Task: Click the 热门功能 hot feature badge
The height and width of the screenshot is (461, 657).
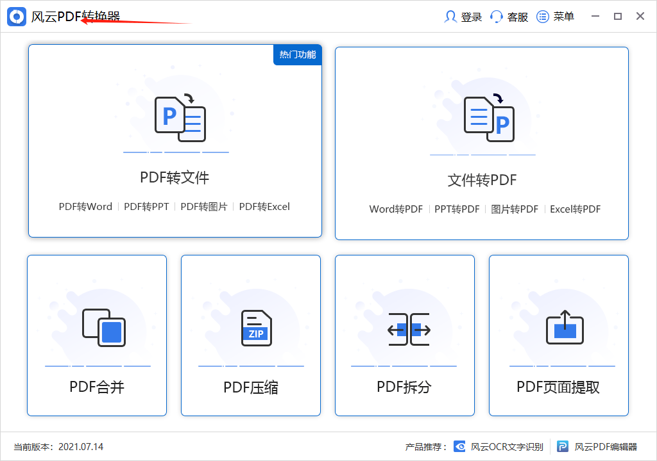Action: click(297, 55)
